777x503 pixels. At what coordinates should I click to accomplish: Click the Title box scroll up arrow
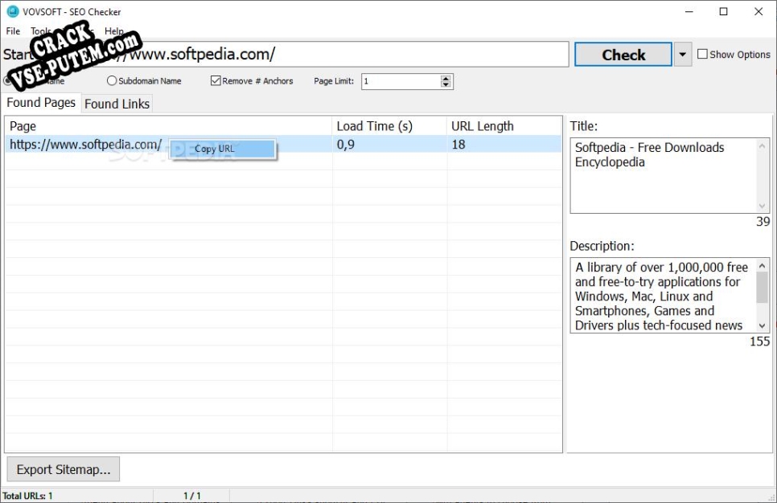coord(763,145)
